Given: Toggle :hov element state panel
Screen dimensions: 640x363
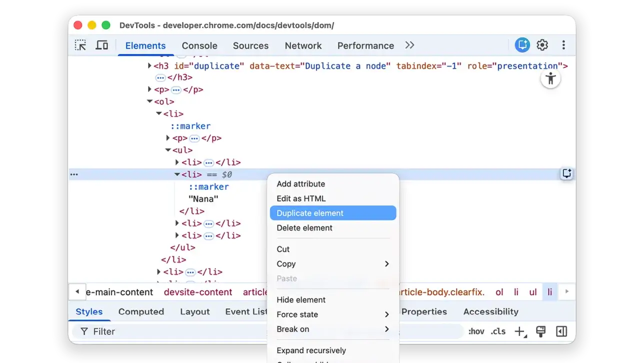Looking at the screenshot, I should pos(476,331).
